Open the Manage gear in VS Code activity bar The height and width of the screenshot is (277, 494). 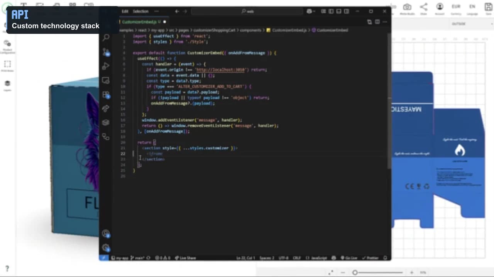[x=106, y=248]
